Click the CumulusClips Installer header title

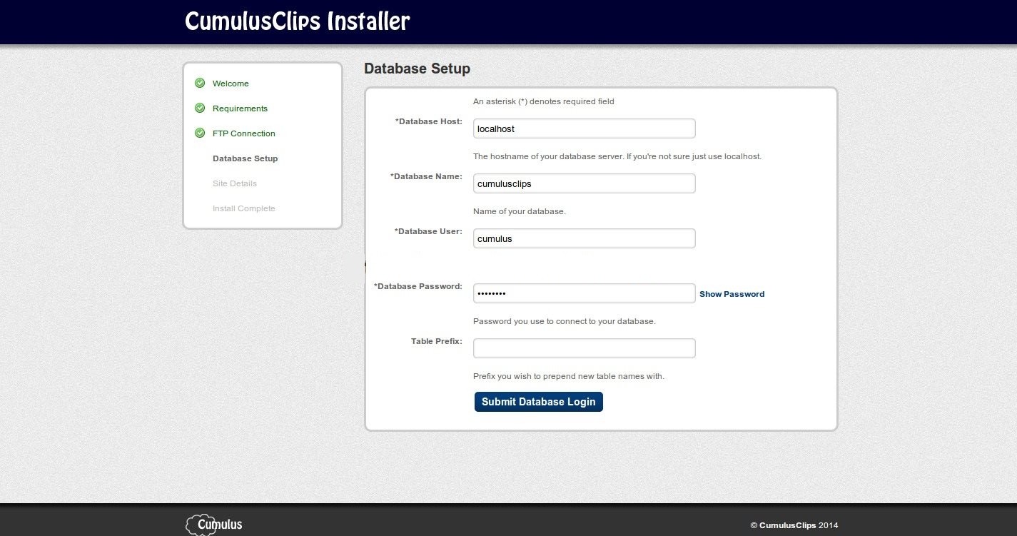[297, 21]
